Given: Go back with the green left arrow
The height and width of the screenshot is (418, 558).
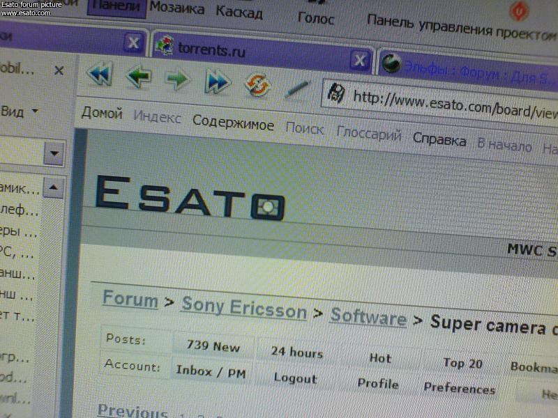Looking at the screenshot, I should (139, 77).
